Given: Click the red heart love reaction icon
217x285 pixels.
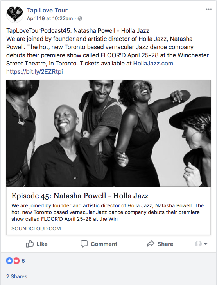Looking at the screenshot, I should [x=16, y=261].
